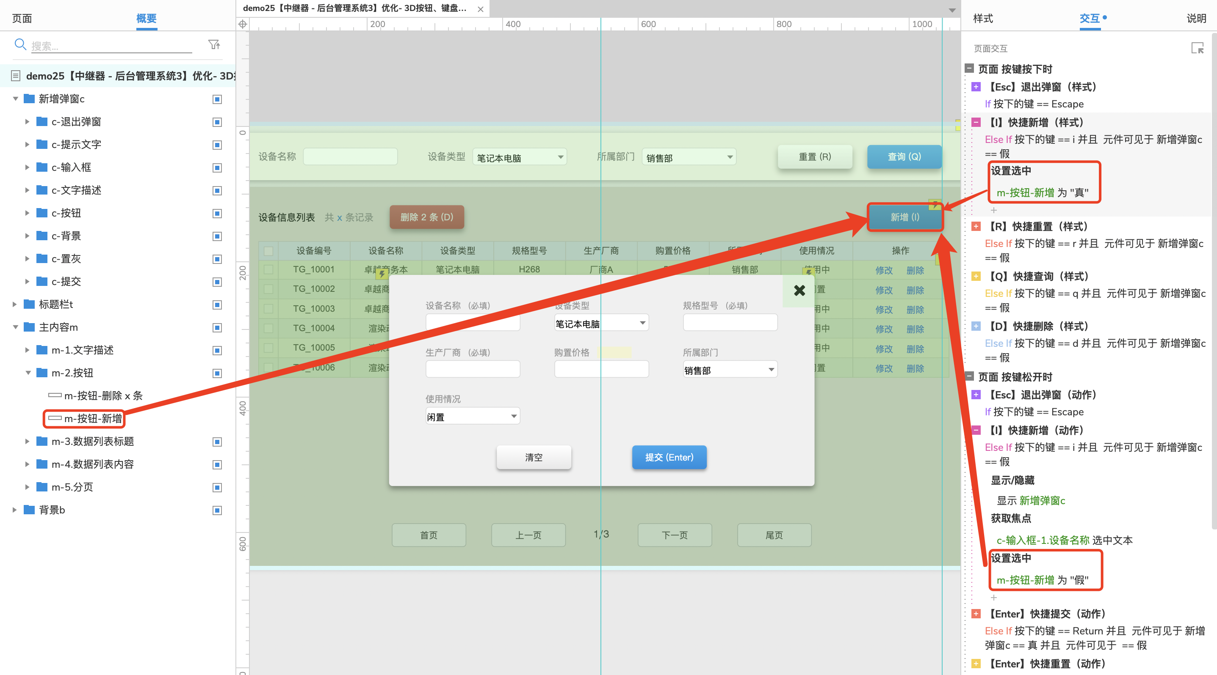1217x675 pixels.
Task: Click the 下一页 pagination button
Action: tap(675, 535)
